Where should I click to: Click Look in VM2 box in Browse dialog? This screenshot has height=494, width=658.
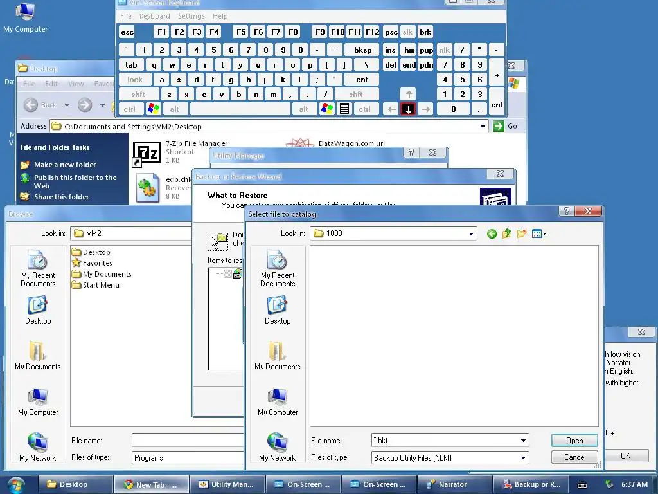(x=131, y=233)
